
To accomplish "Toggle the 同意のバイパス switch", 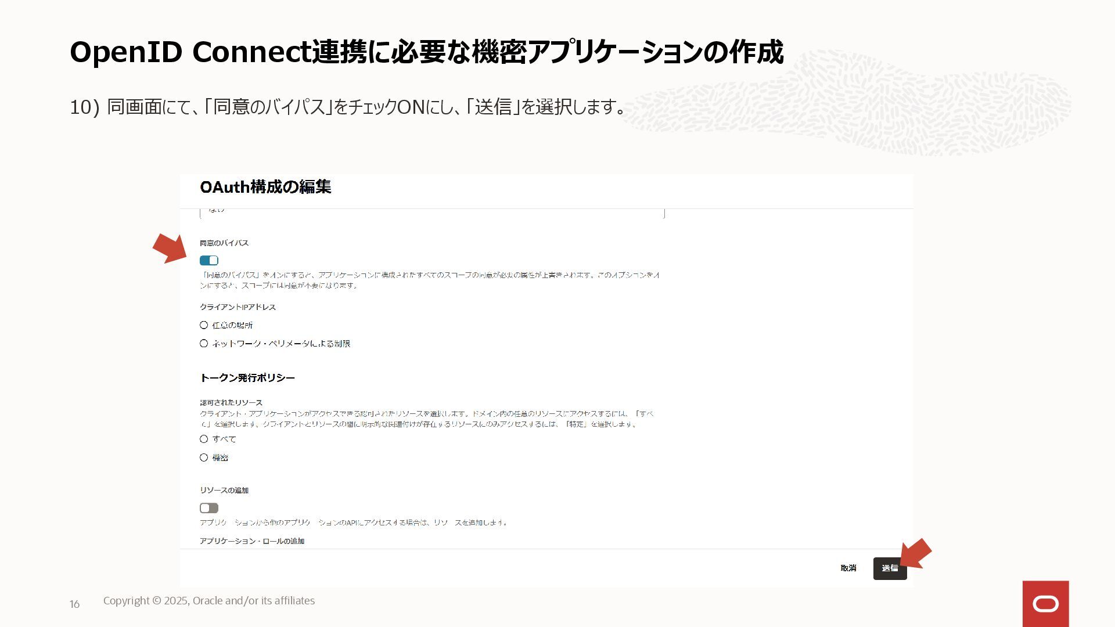I will click(209, 261).
